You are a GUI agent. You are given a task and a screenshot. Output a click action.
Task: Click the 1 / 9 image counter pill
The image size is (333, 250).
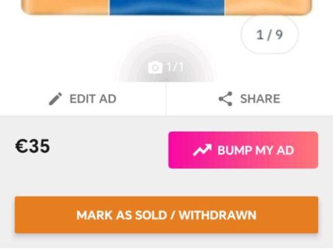click(x=269, y=35)
